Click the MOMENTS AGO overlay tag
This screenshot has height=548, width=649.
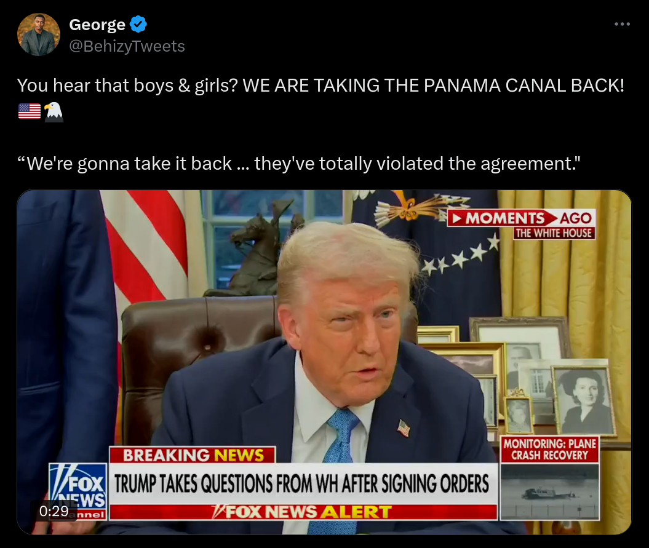pos(522,218)
